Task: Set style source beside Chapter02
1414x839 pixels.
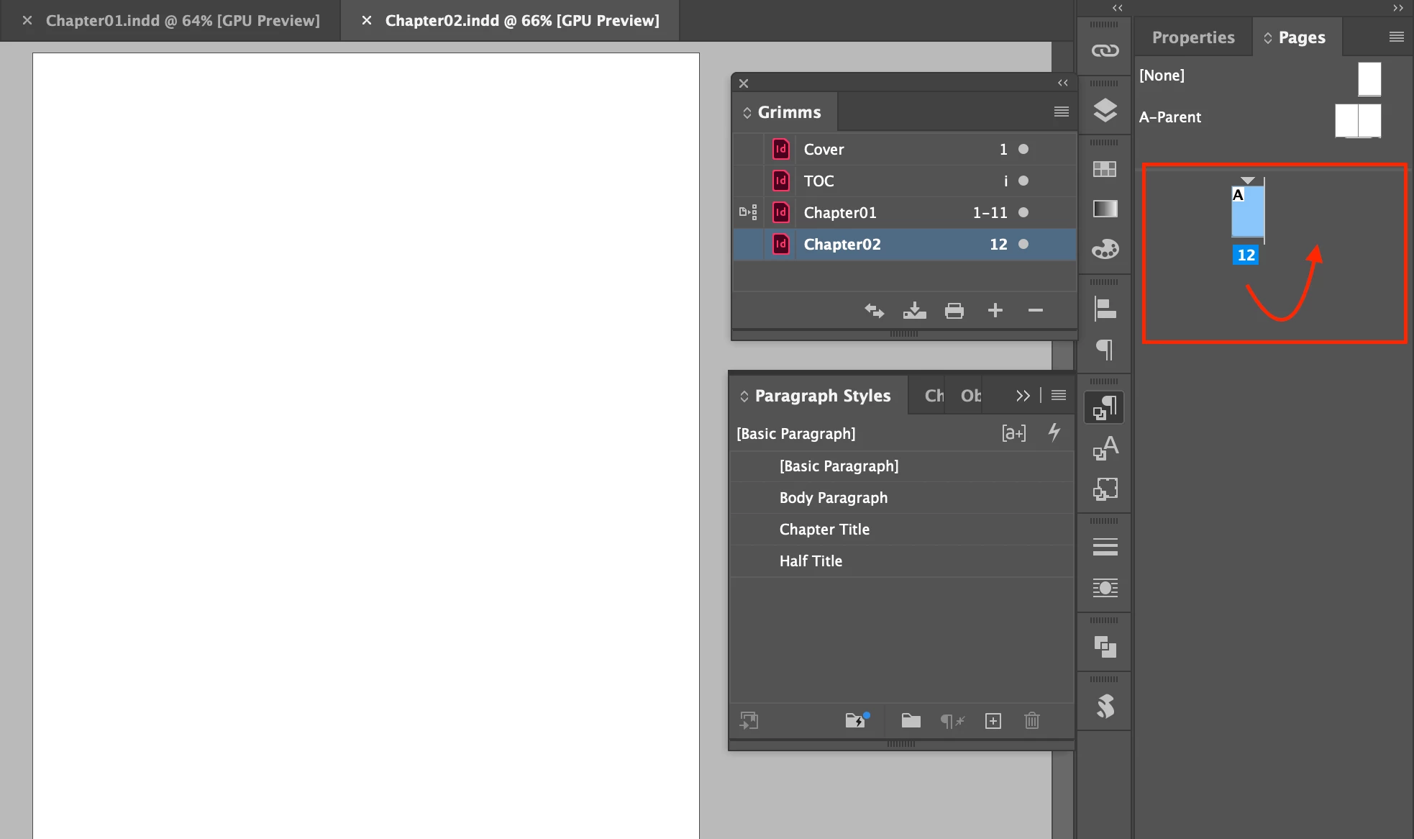Action: (748, 245)
